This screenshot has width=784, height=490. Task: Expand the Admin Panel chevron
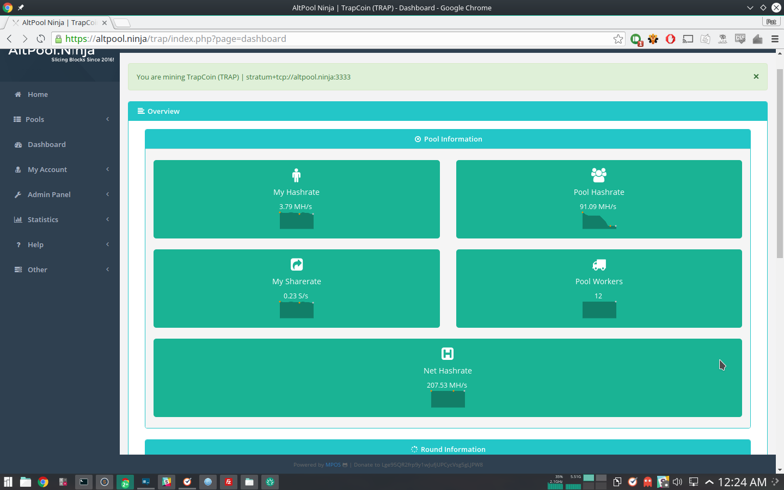(x=108, y=194)
